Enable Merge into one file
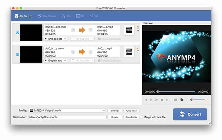This screenshot has height=140, width=222. pyautogui.click(x=141, y=117)
